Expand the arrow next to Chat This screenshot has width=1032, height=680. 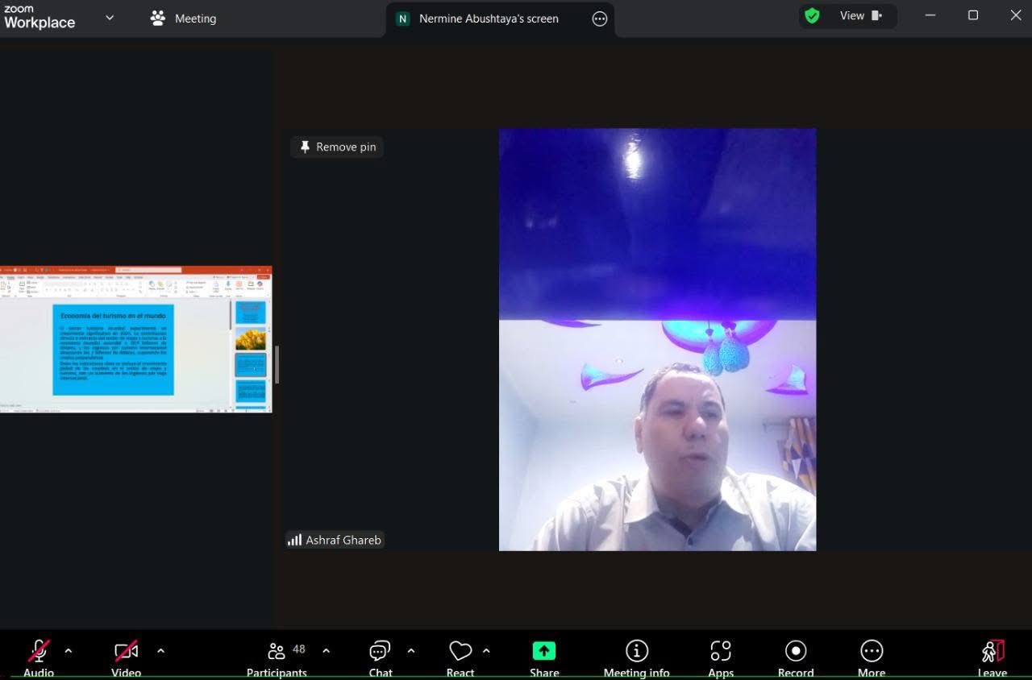point(411,651)
